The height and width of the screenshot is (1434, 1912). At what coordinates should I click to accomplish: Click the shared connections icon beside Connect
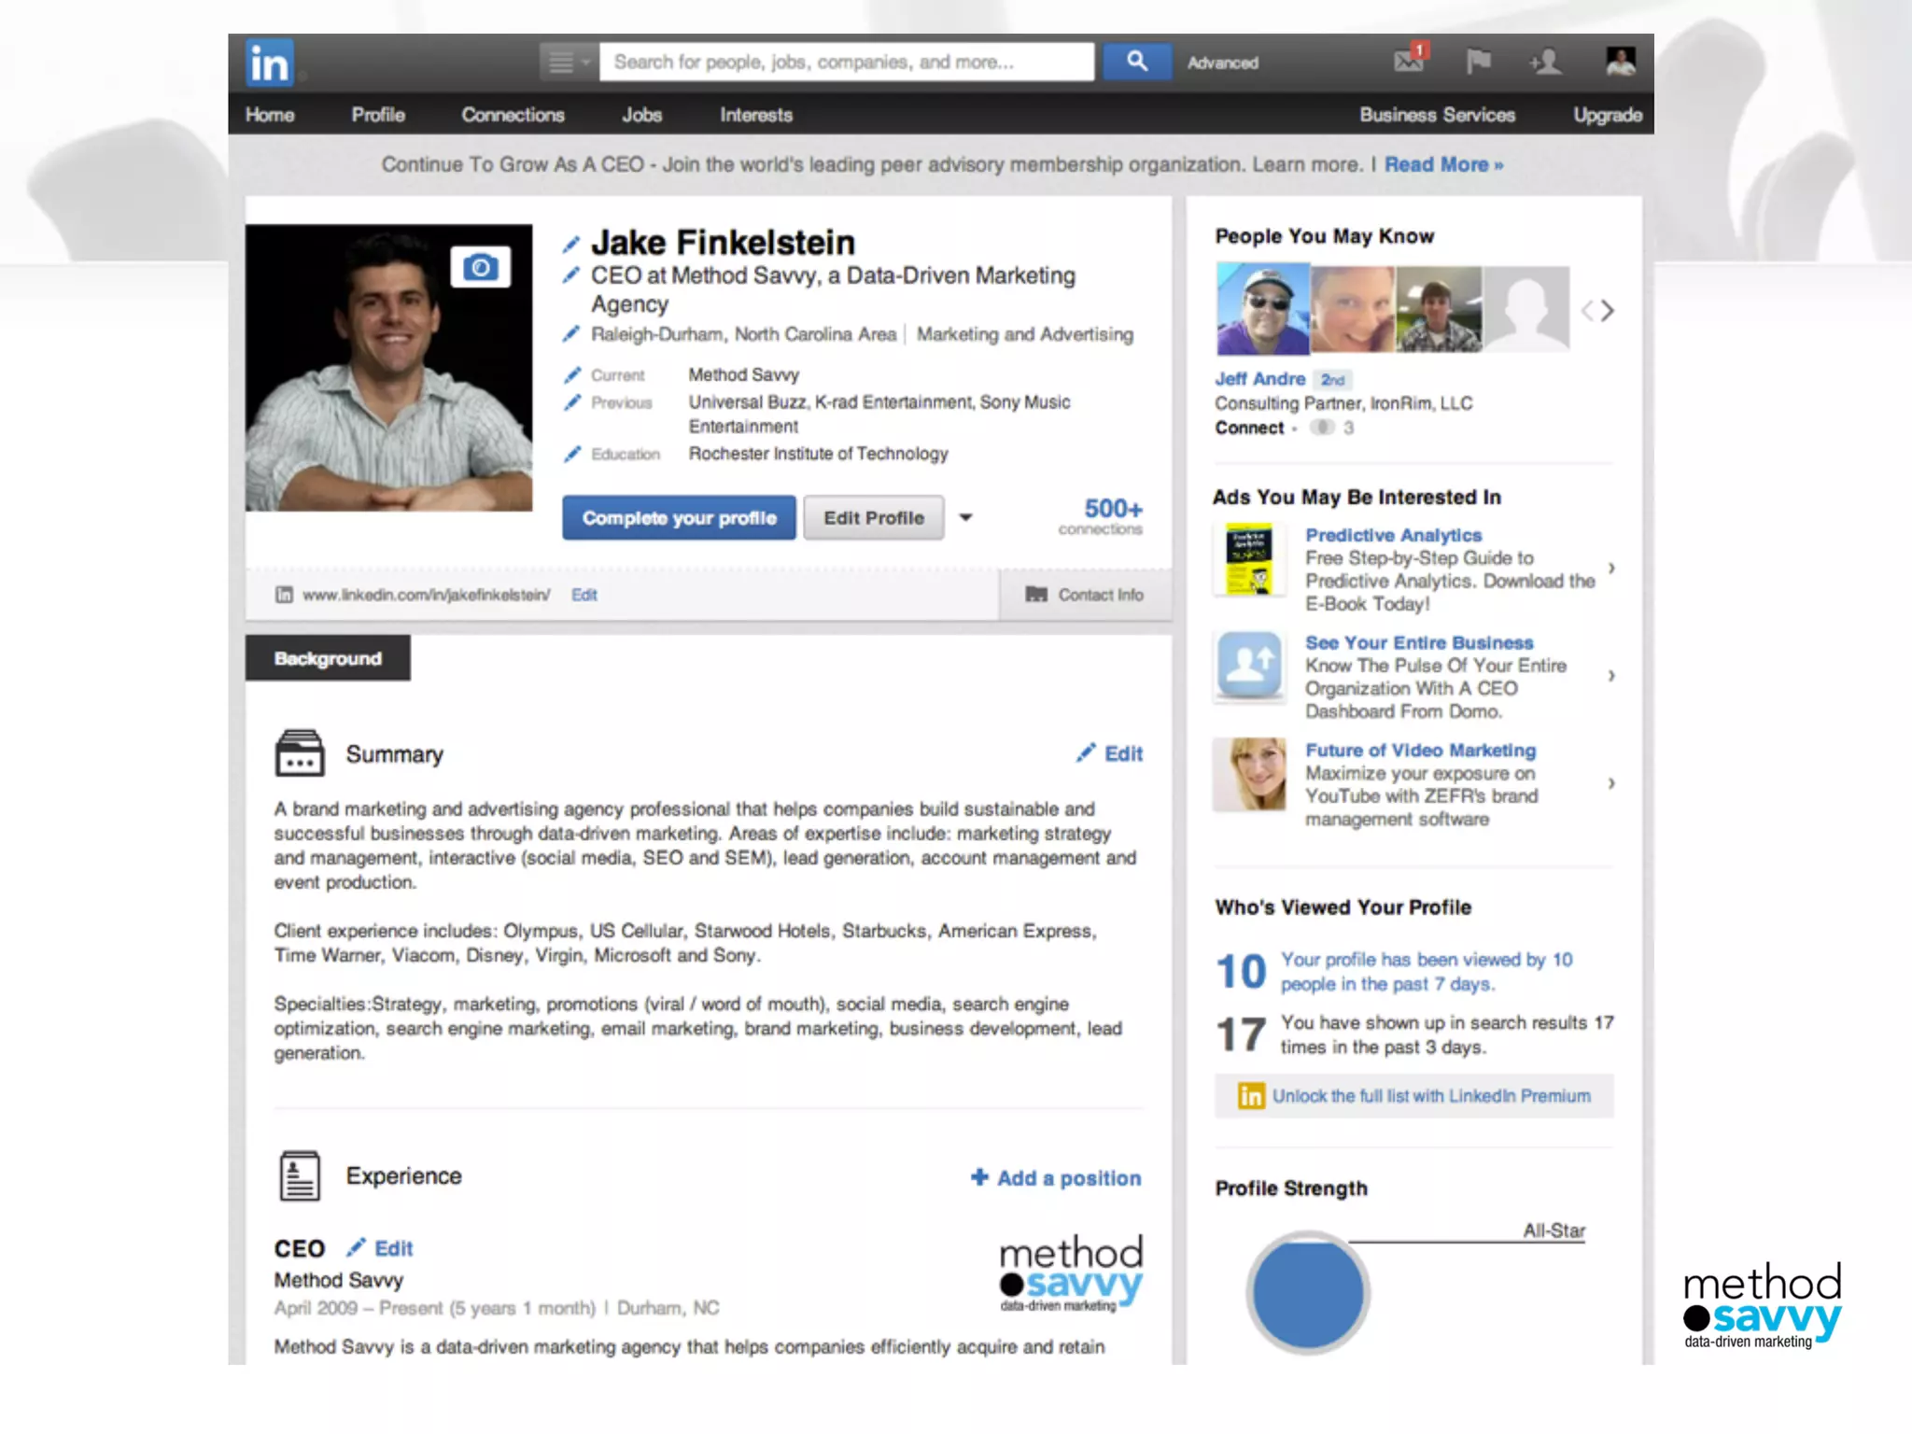(1321, 428)
